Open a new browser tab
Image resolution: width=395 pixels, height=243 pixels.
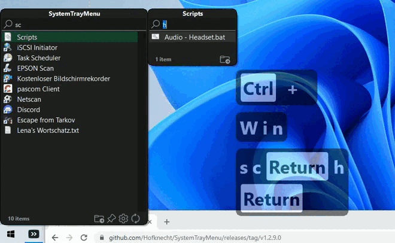pos(167,222)
